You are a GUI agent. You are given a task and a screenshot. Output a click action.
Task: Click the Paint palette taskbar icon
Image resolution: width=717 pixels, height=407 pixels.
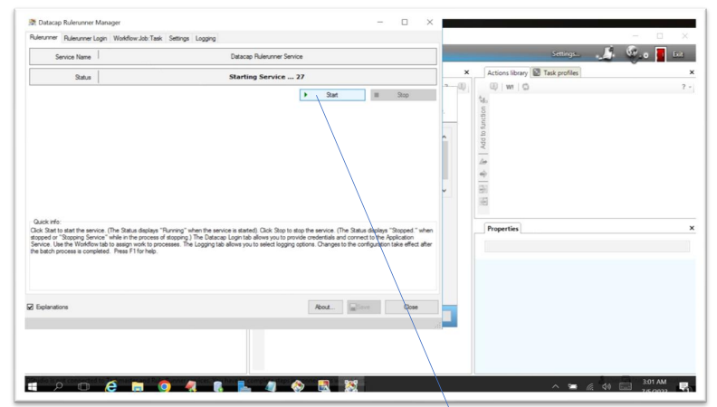[298, 386]
